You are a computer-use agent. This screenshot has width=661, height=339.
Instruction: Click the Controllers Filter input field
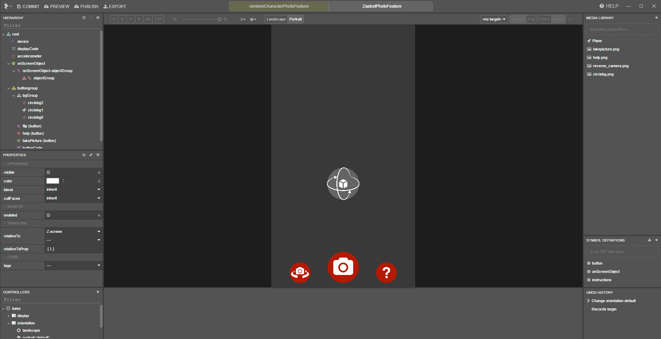(51, 300)
